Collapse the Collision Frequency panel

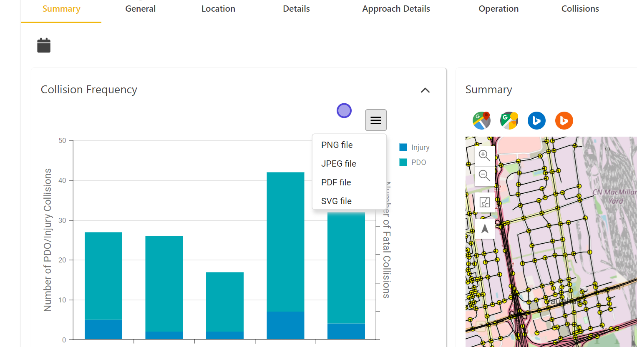[x=425, y=90]
